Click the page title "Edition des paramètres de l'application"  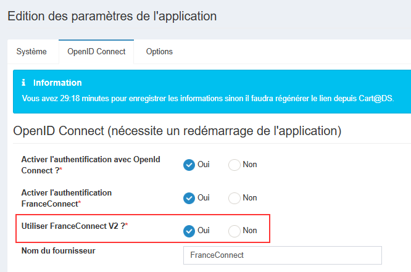point(112,16)
